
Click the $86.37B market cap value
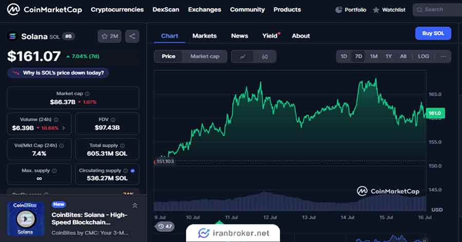tap(63, 102)
